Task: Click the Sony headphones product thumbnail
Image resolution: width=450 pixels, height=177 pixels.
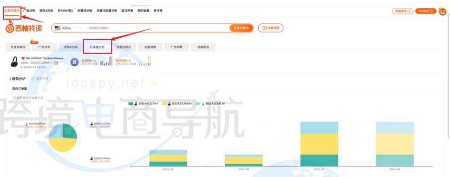Action: click(14, 62)
